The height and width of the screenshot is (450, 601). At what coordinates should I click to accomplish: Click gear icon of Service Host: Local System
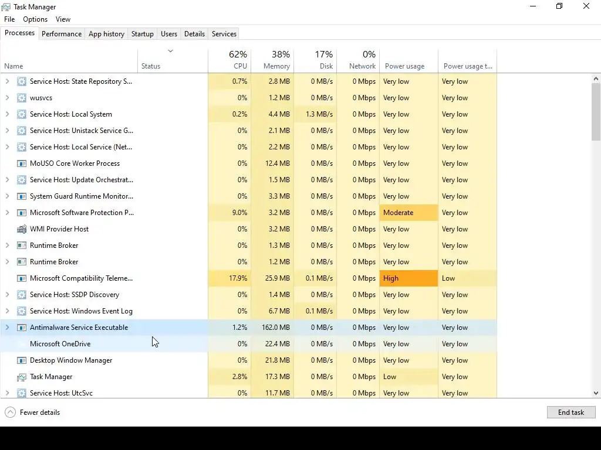[x=22, y=114]
